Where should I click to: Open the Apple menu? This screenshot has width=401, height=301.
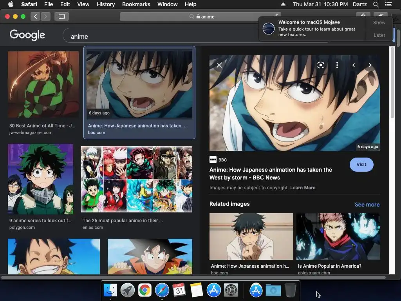coord(11,4)
